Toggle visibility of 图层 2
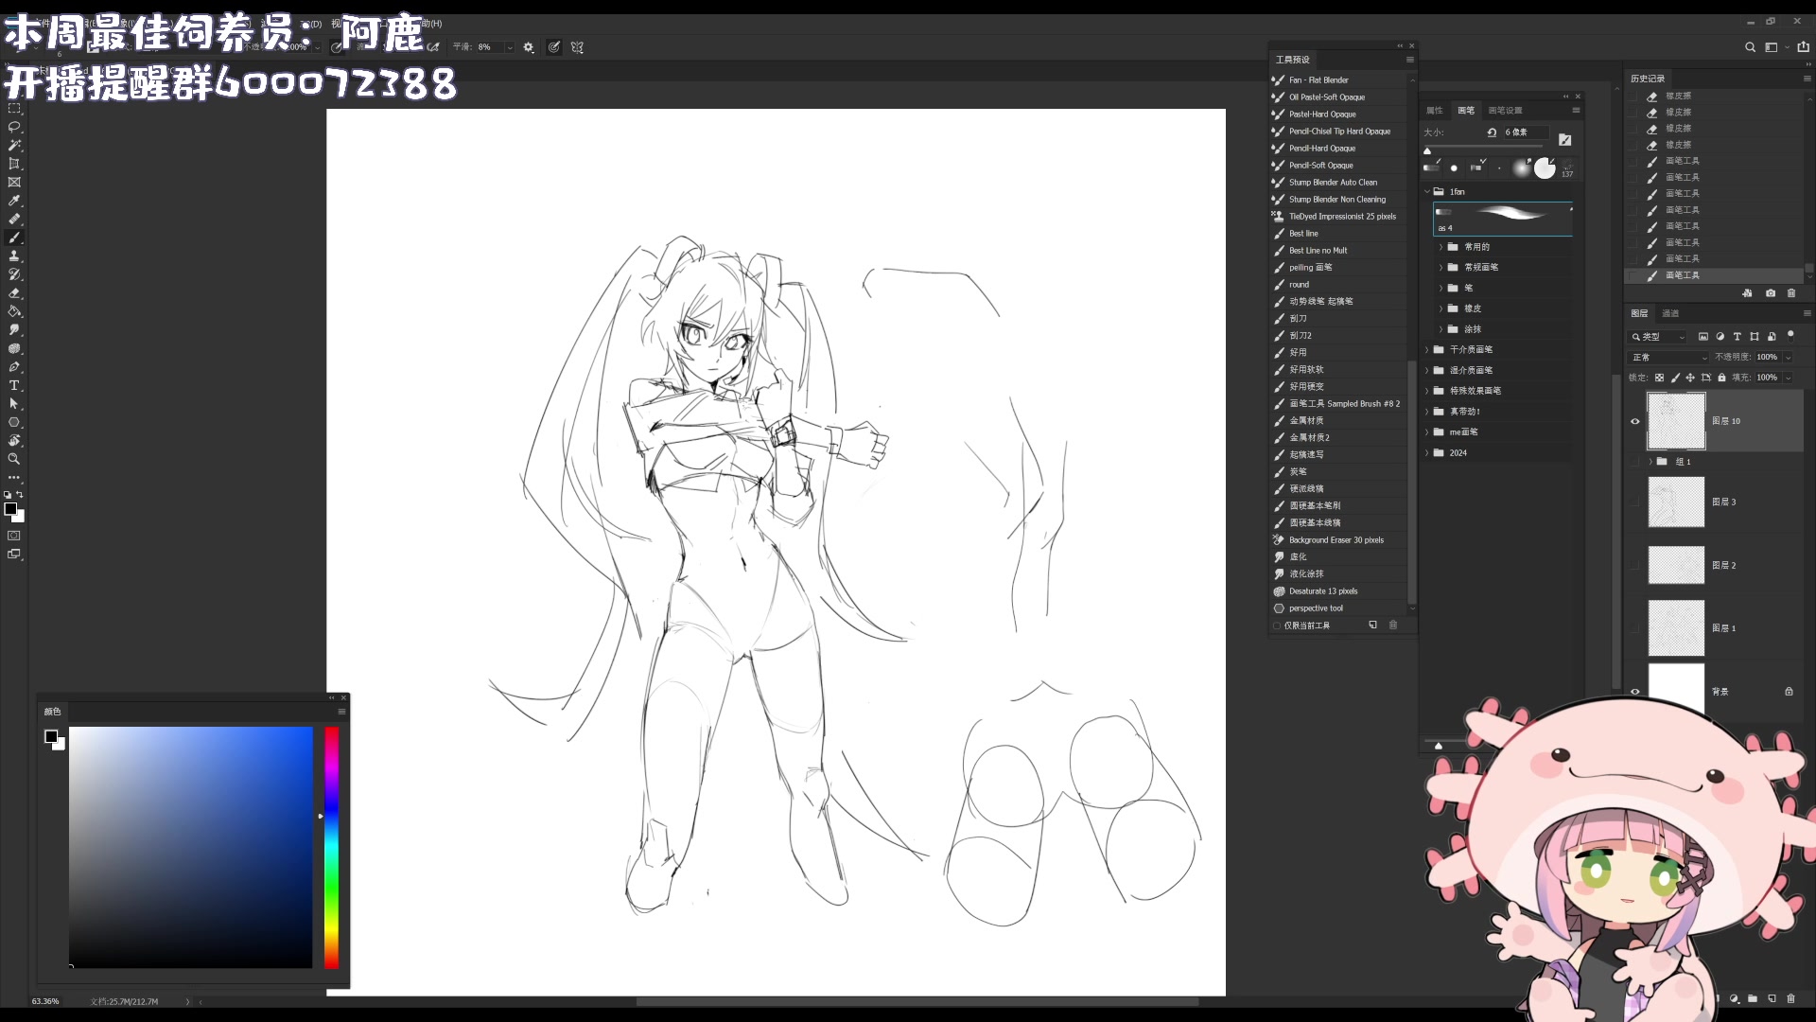The width and height of the screenshot is (1816, 1022). pos(1635,565)
